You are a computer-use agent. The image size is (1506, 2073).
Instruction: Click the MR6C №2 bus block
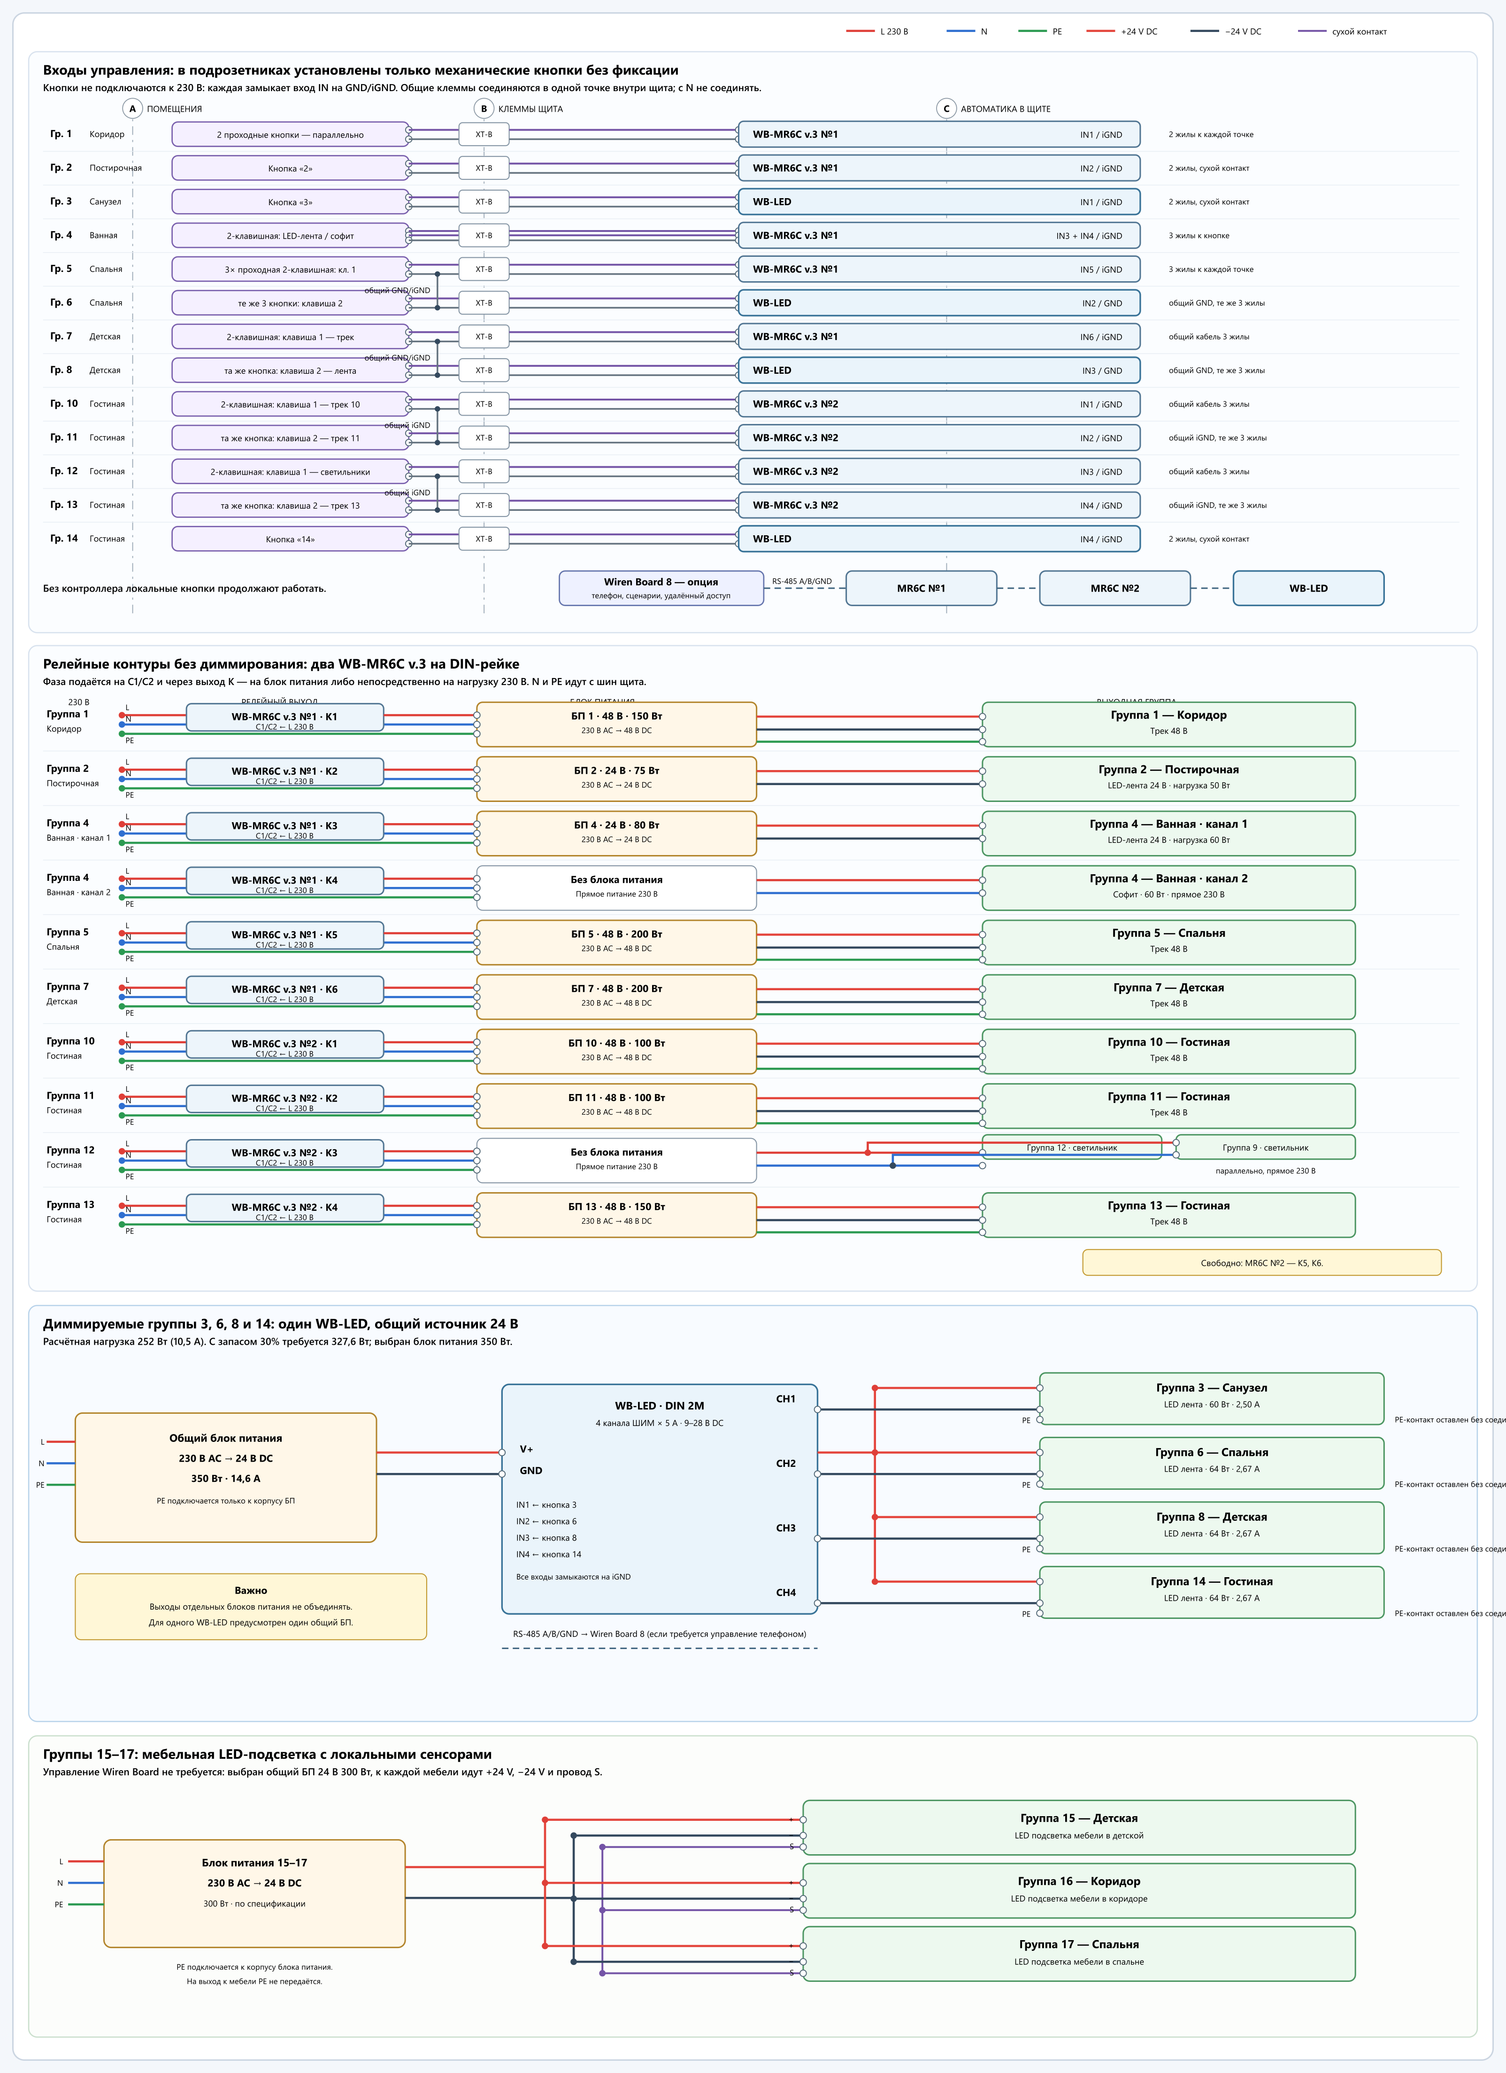tap(1115, 588)
